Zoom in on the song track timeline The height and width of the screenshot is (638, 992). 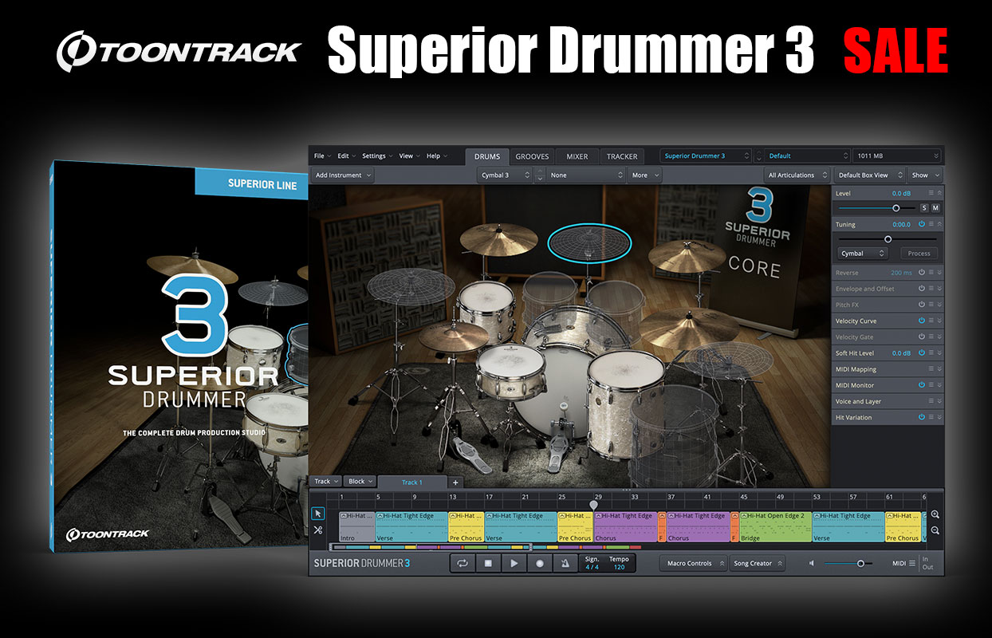click(935, 515)
